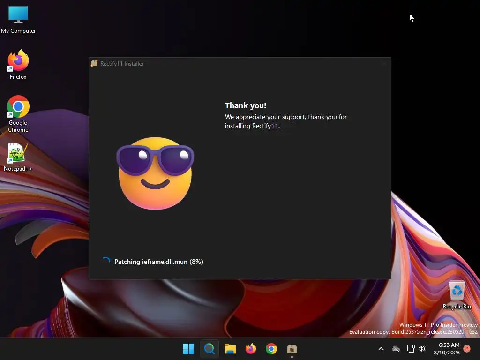Launch Firefox from the taskbar

[251, 349]
